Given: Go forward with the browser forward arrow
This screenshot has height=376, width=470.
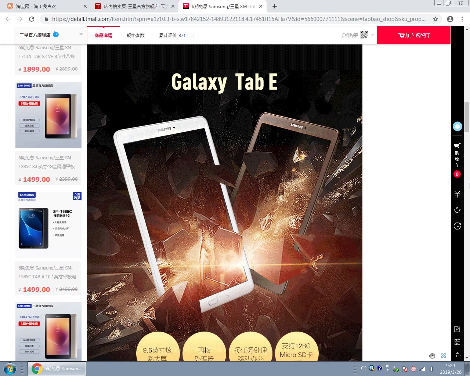Looking at the screenshot, I should pyautogui.click(x=20, y=19).
